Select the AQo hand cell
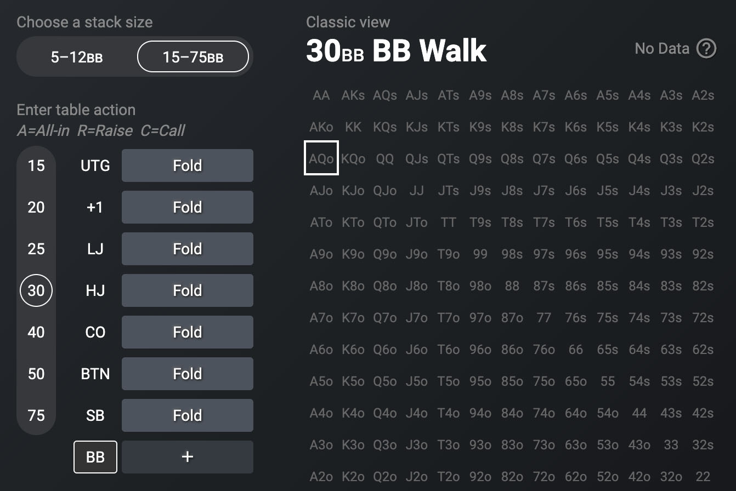 321,158
